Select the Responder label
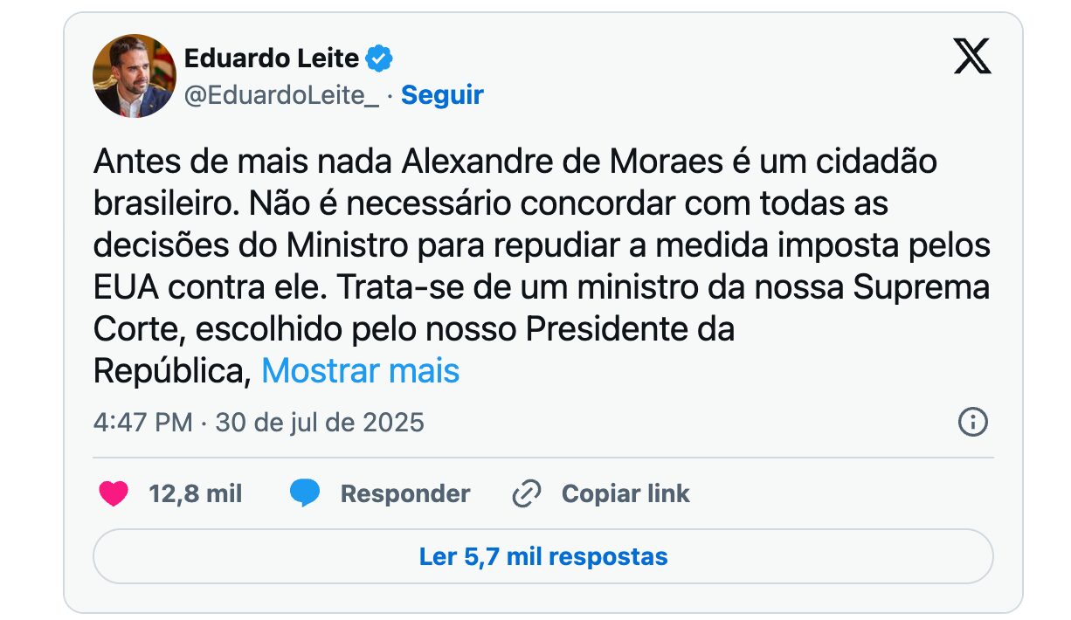The width and height of the screenshot is (1071, 620). [405, 494]
